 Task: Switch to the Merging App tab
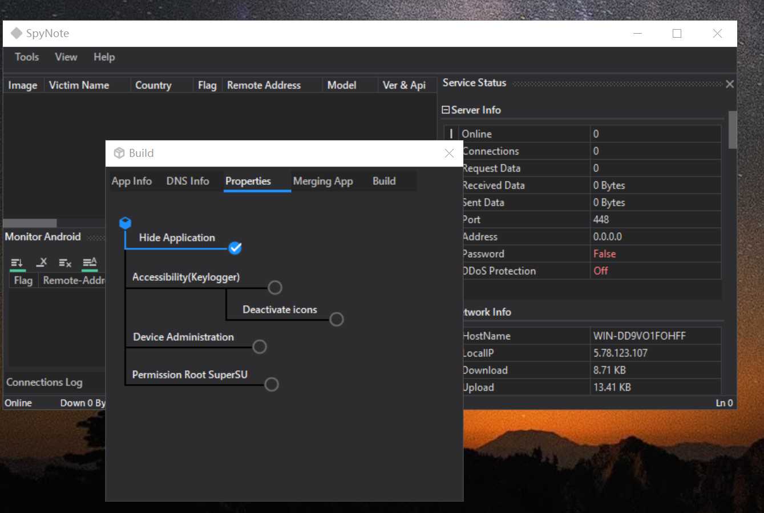coord(323,181)
